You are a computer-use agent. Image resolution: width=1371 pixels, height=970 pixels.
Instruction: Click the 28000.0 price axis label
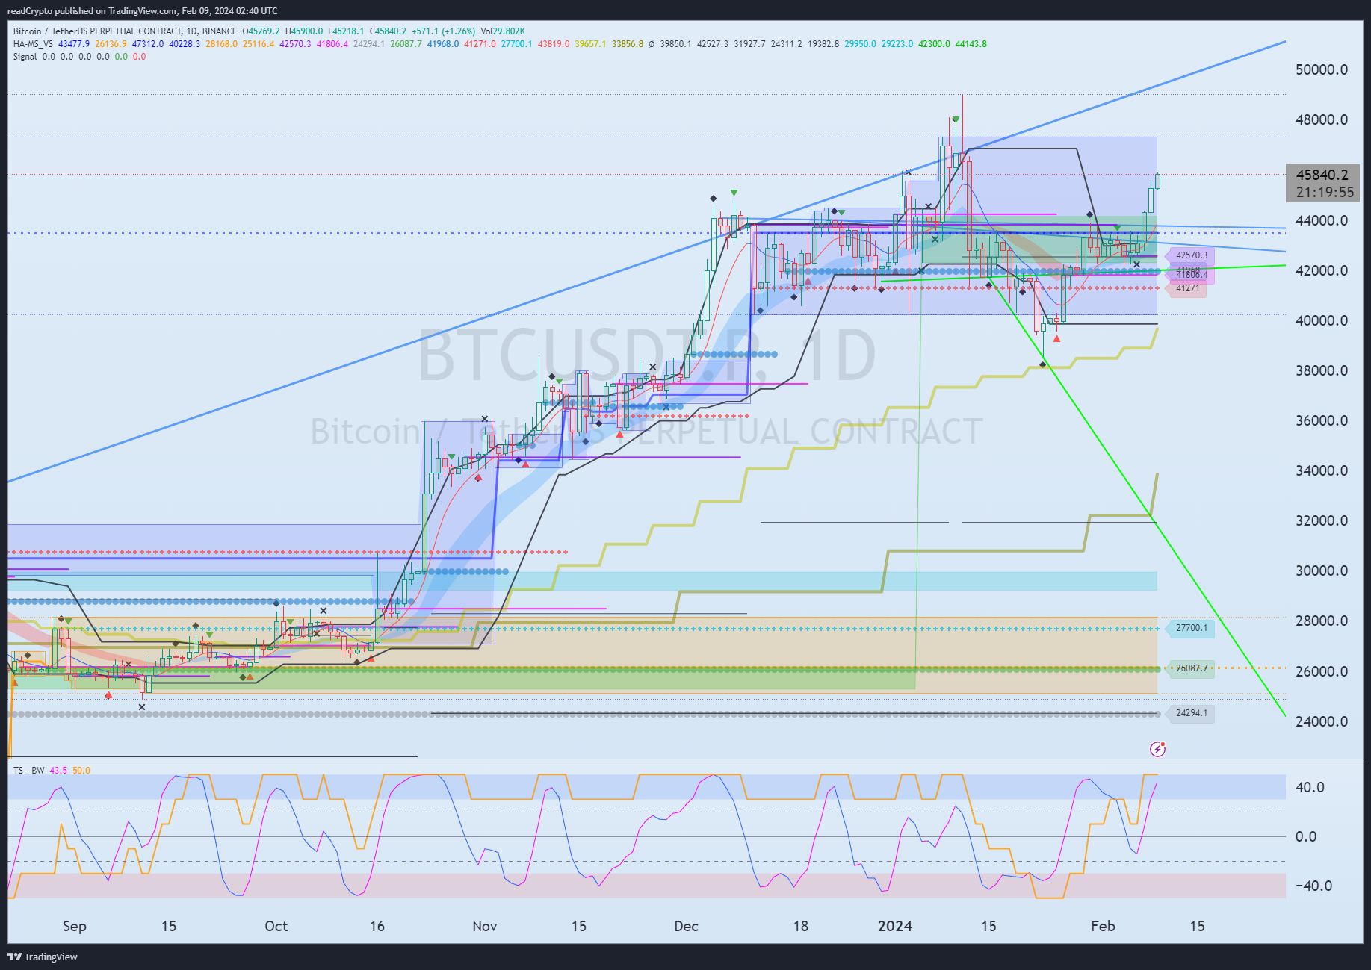click(1322, 621)
